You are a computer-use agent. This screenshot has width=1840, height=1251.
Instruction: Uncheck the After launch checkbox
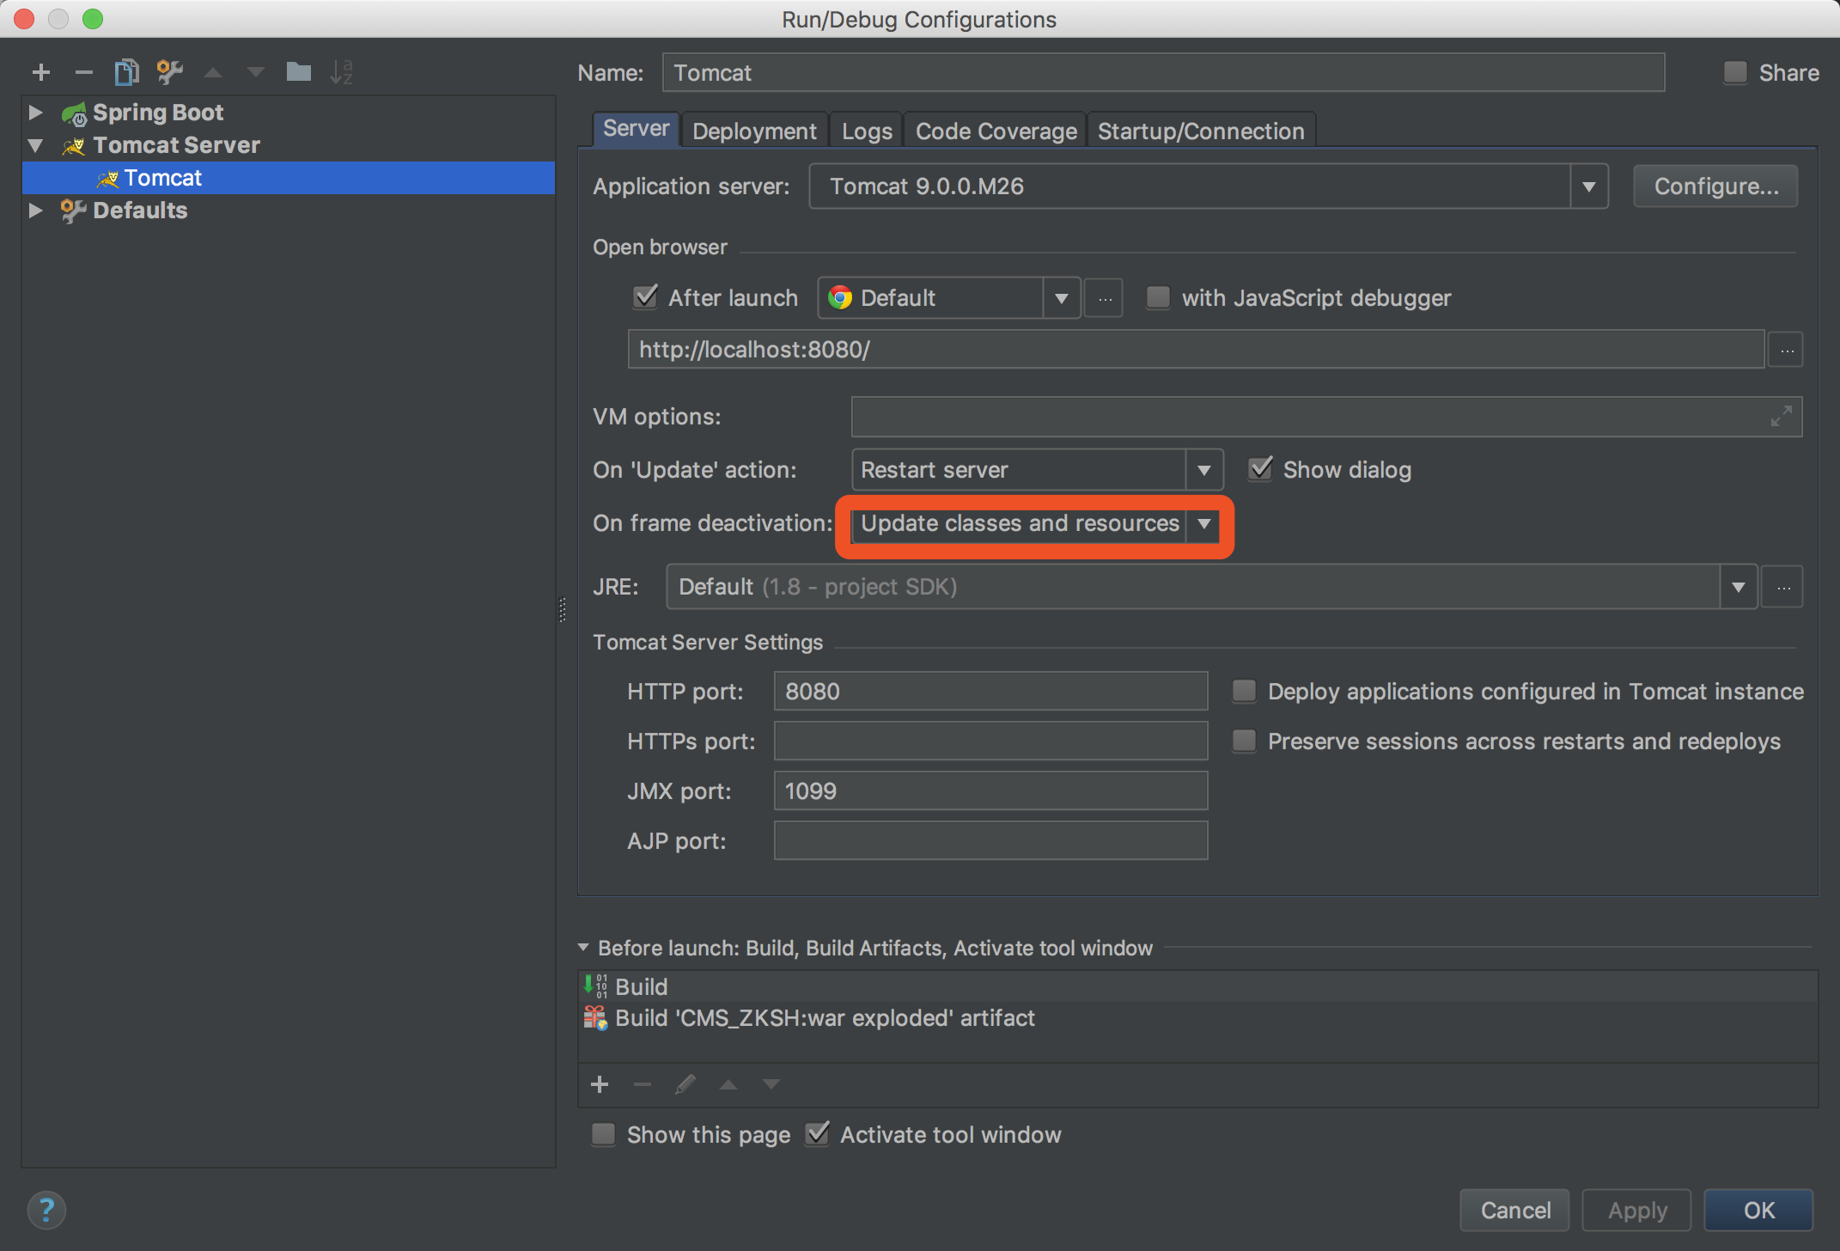pyautogui.click(x=645, y=297)
